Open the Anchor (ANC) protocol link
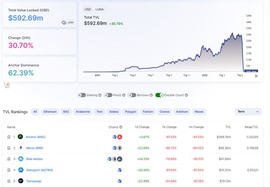270x187 pixels. point(35,137)
